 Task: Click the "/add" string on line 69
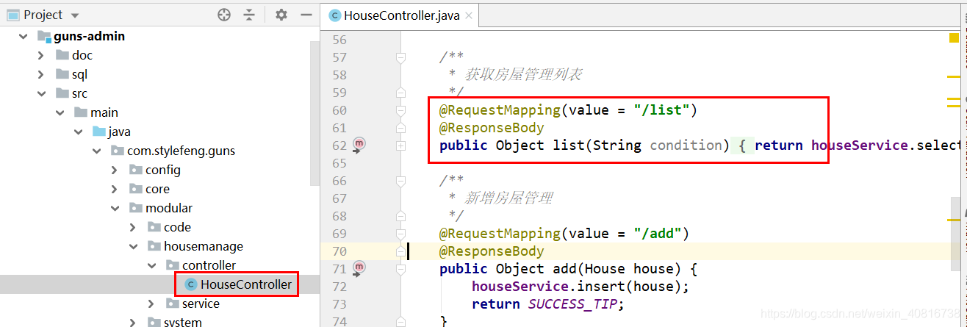658,234
